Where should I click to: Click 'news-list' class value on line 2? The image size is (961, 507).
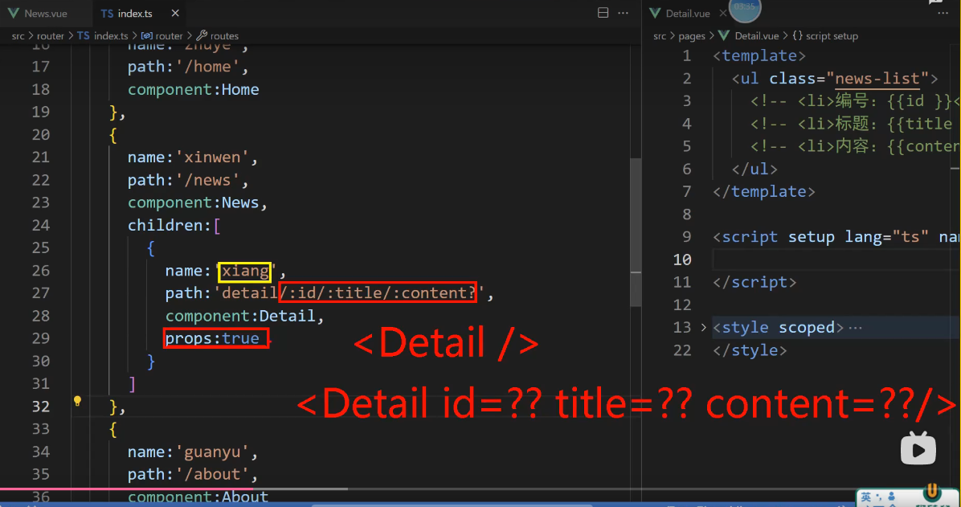pyautogui.click(x=877, y=79)
